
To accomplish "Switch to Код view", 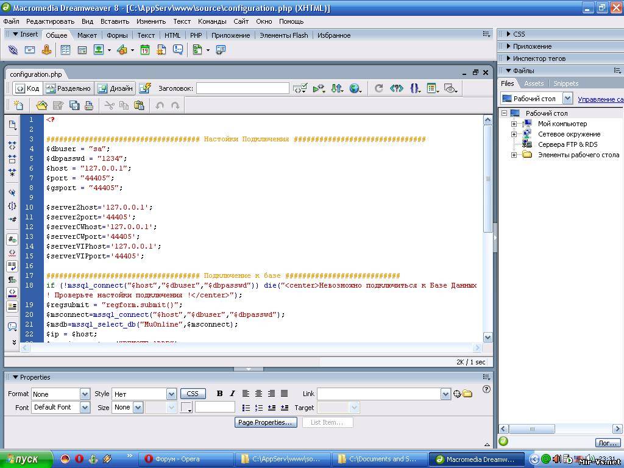I will [28, 88].
